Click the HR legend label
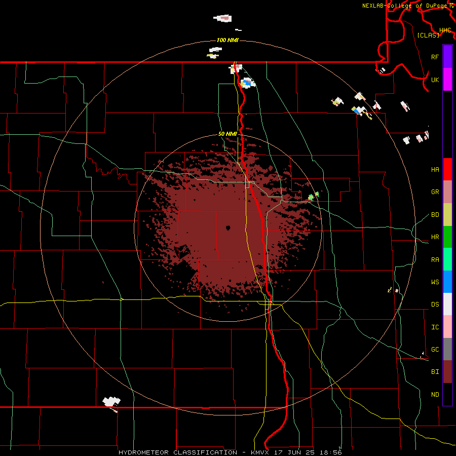 435,237
